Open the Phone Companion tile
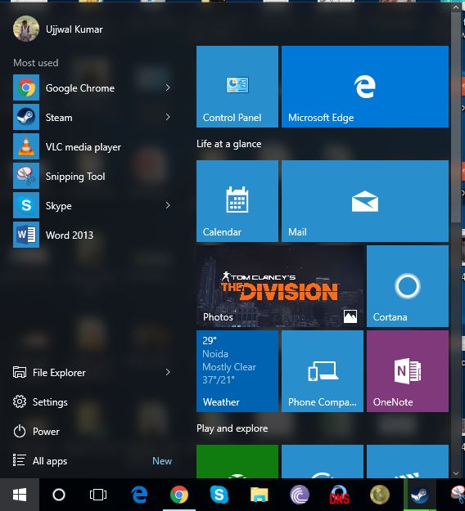 tap(323, 371)
